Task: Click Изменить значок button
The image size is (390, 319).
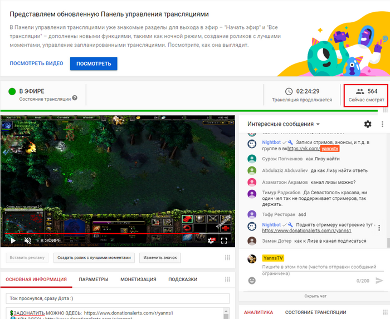Action: pos(160,258)
